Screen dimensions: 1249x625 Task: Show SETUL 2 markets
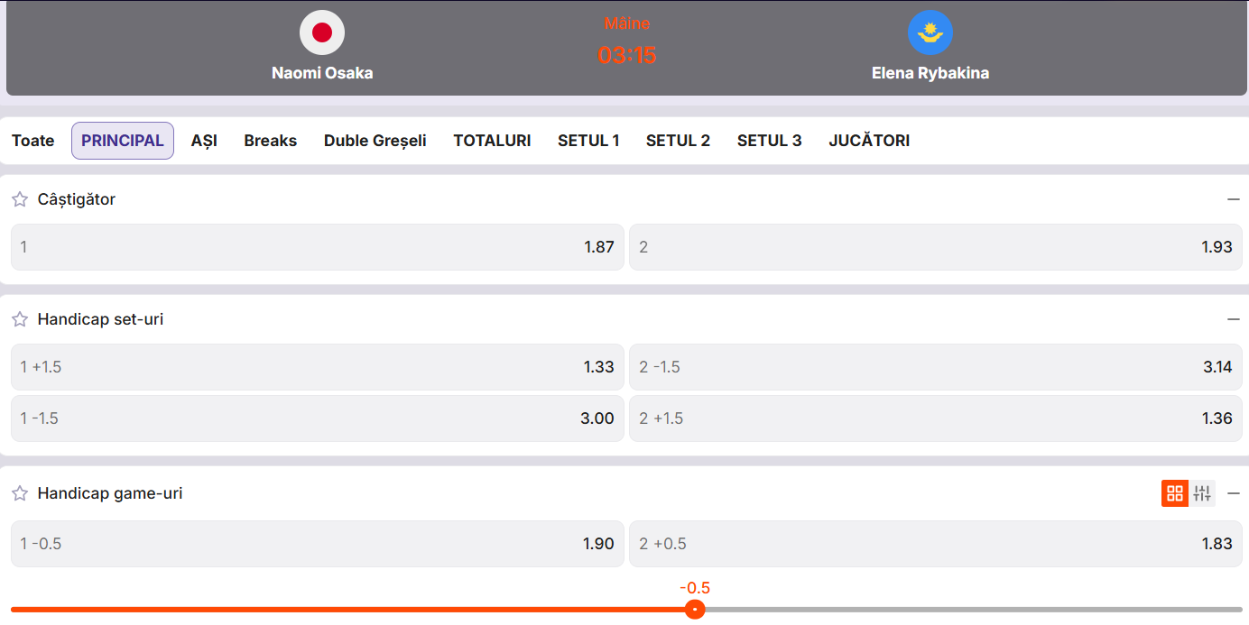click(x=678, y=141)
